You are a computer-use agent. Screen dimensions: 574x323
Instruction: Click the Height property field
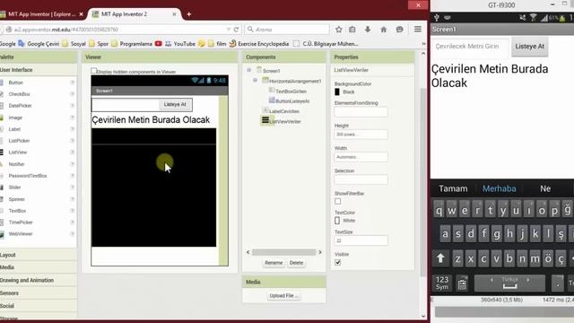click(361, 135)
